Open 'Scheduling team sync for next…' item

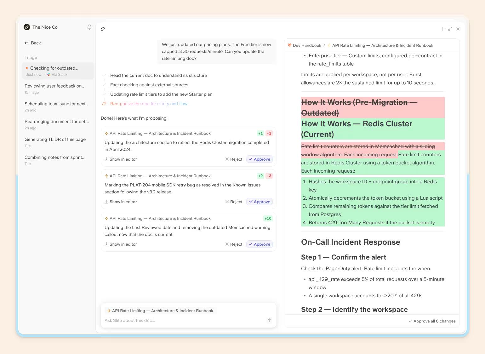58,106
